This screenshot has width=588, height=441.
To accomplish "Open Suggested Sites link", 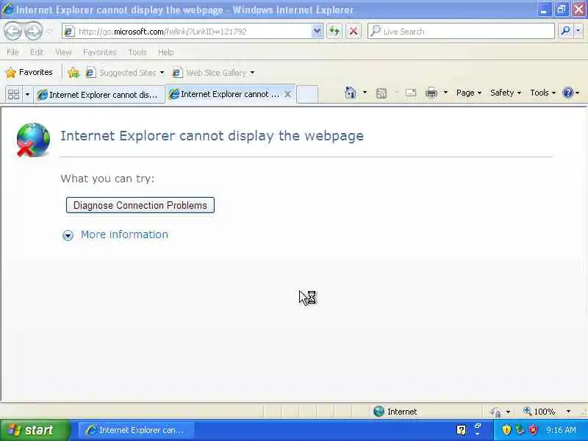I will click(121, 73).
